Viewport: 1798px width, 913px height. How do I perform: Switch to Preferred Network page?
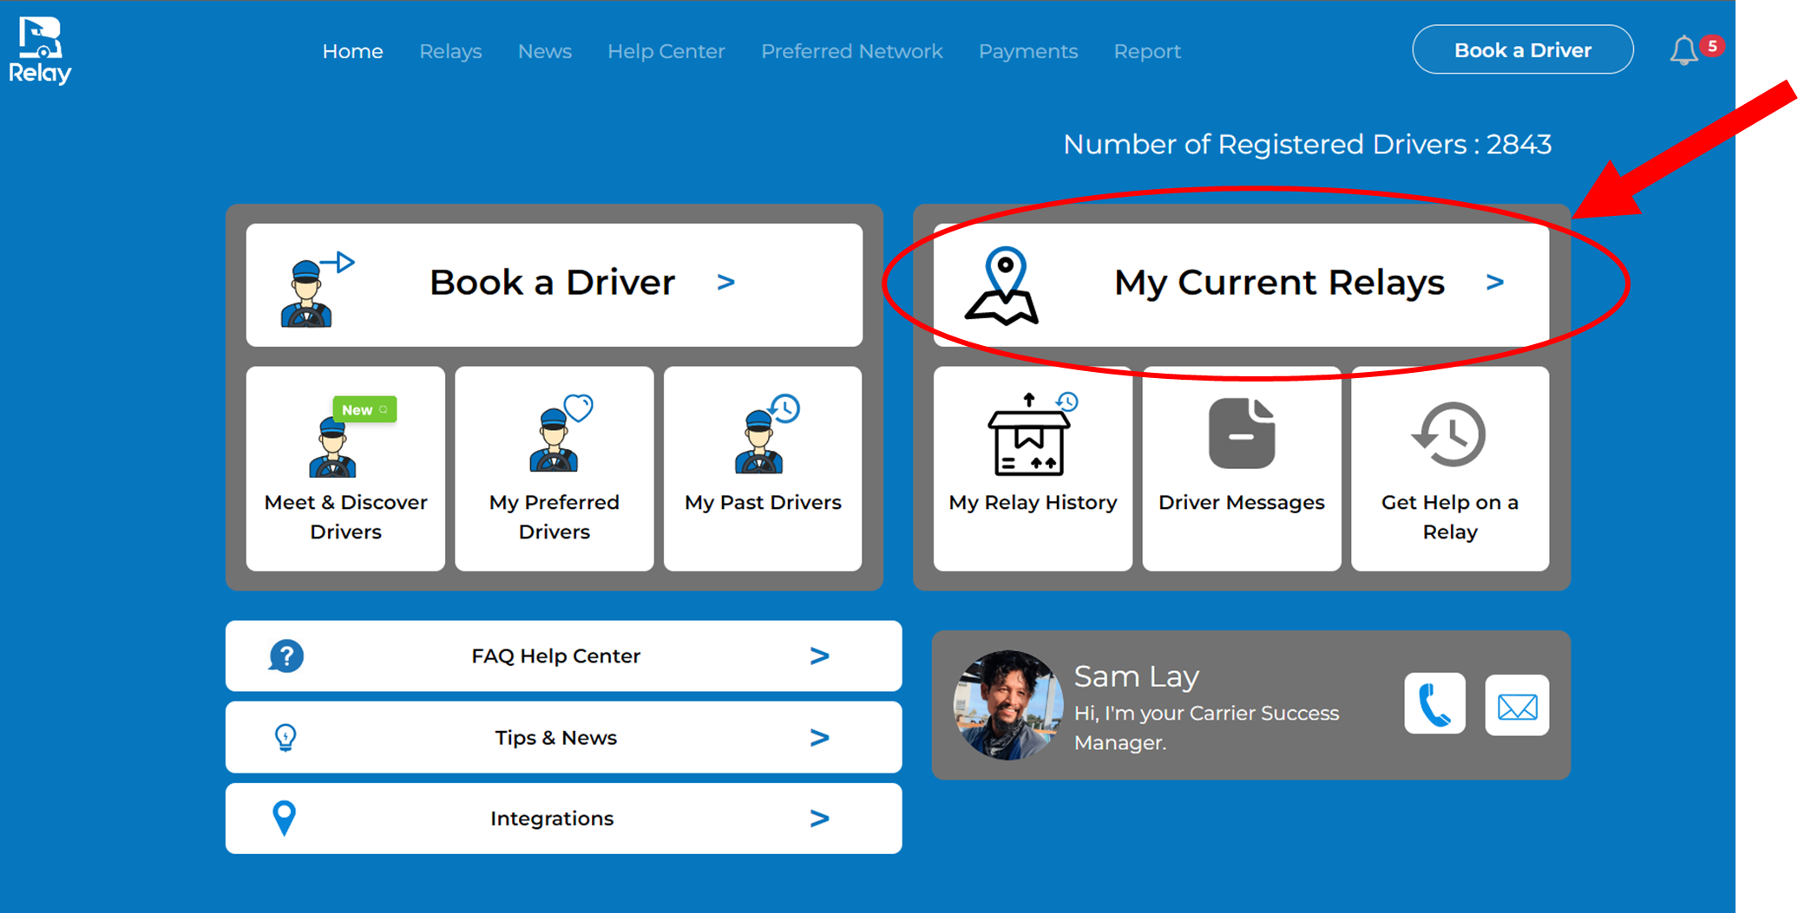(851, 51)
